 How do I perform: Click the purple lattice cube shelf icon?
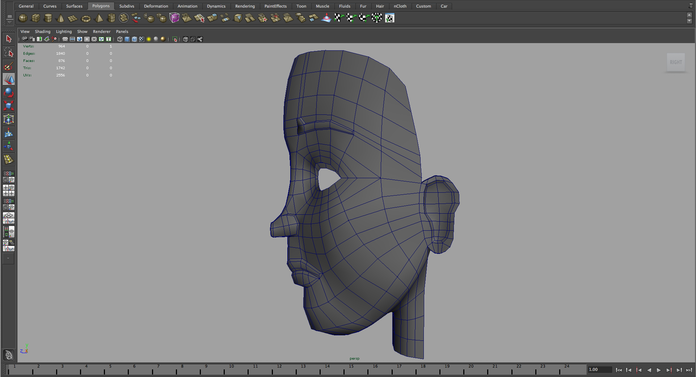(x=174, y=18)
